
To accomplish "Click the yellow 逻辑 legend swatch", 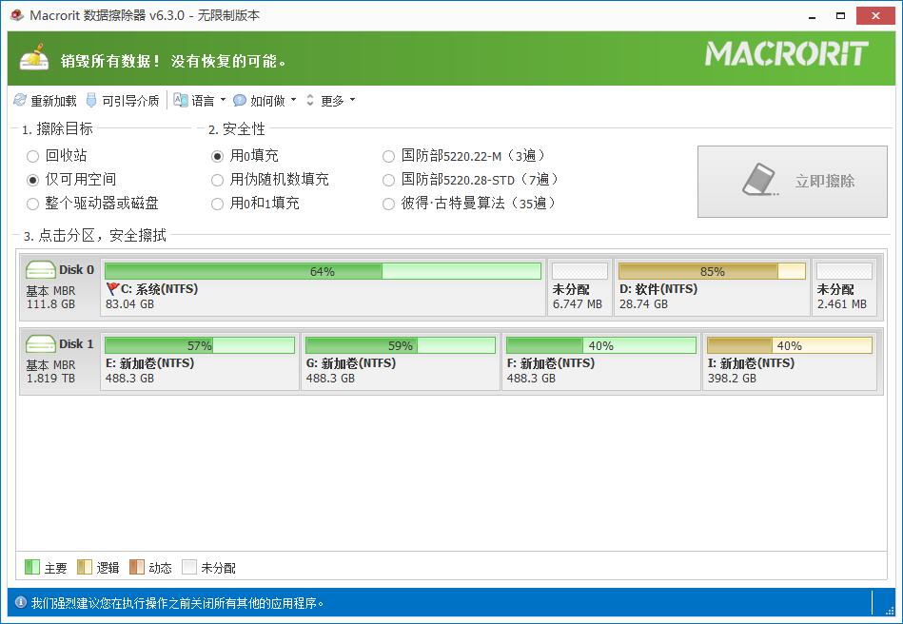I will coord(85,568).
